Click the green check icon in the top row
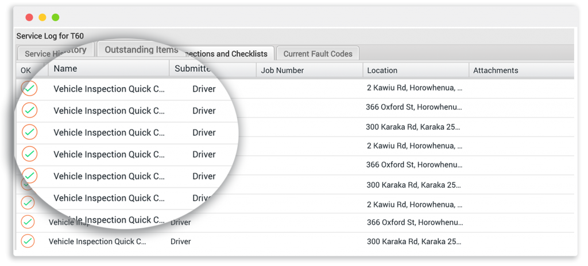The image size is (588, 266). [30, 89]
